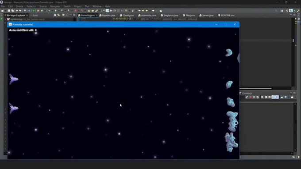
Task: Minimize the Navicella game window
Action: 216,24
